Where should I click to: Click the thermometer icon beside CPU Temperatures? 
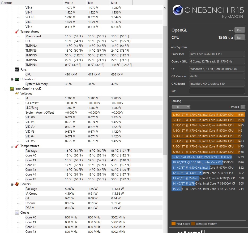[x=17, y=146]
